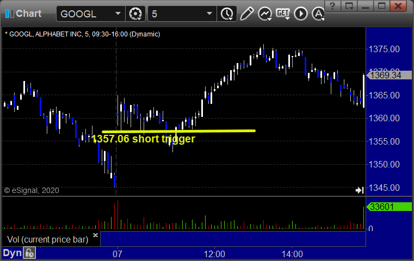
Task: Click the 14:00 time axis label
Action: [292, 254]
